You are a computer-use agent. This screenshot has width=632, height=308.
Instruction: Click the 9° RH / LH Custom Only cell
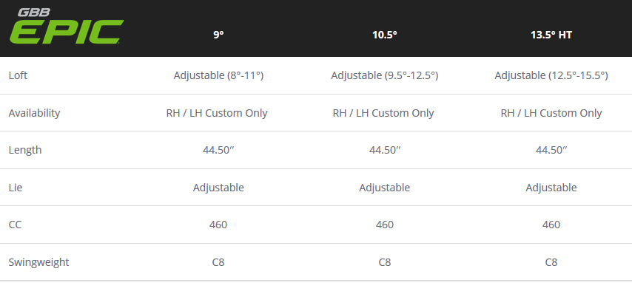point(217,113)
